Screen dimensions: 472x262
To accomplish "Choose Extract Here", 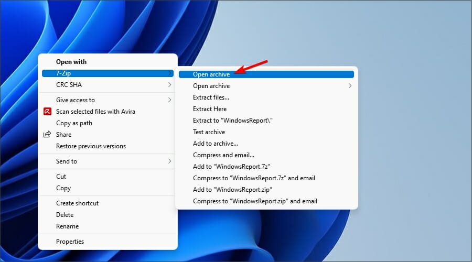I will coord(266,109).
